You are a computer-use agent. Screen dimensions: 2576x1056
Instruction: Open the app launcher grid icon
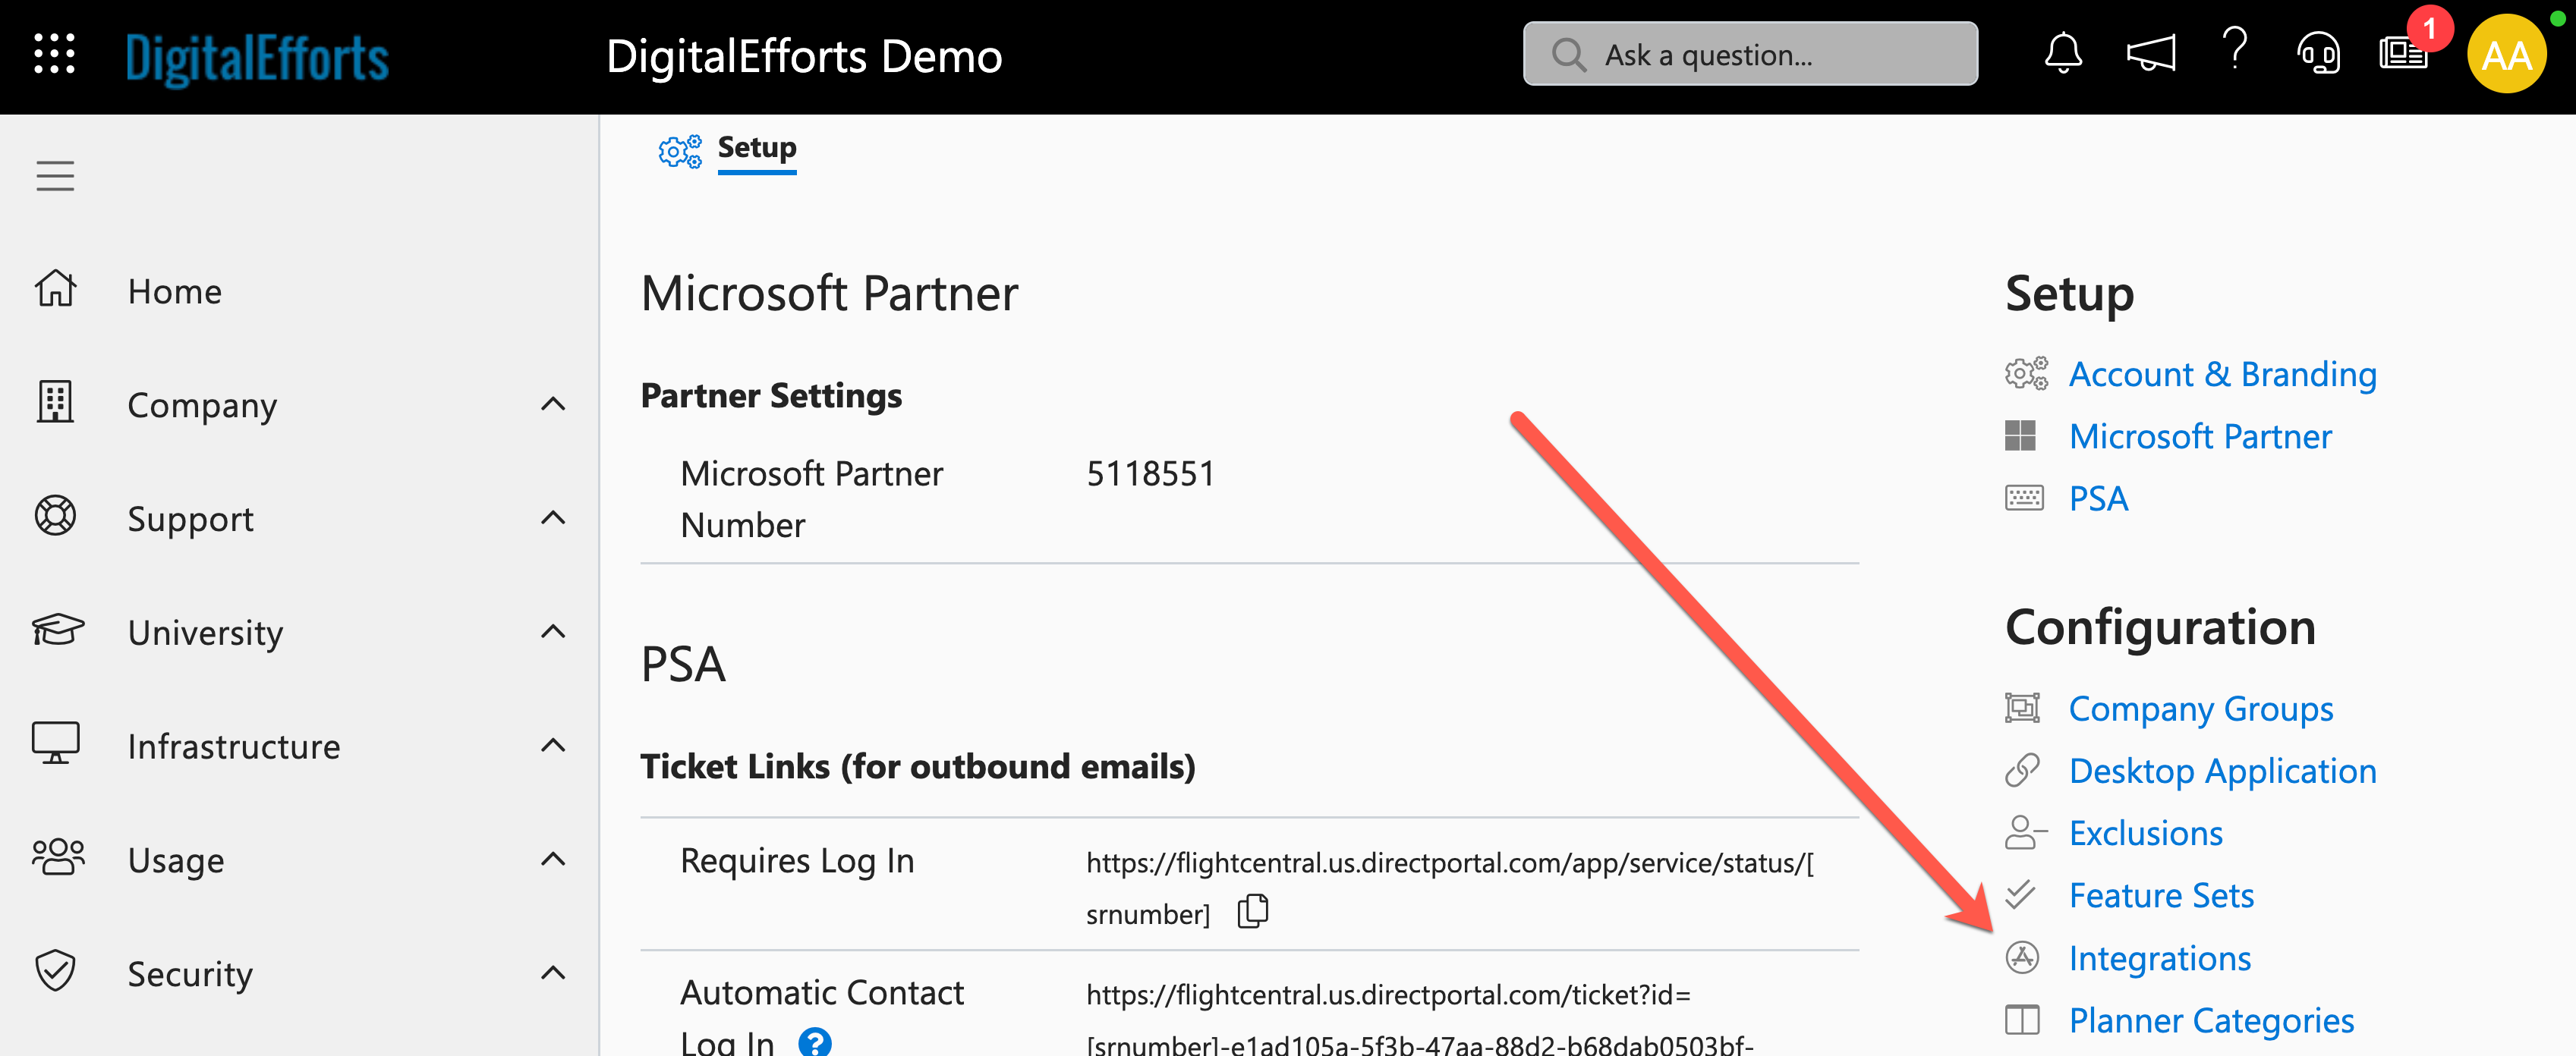tap(54, 55)
